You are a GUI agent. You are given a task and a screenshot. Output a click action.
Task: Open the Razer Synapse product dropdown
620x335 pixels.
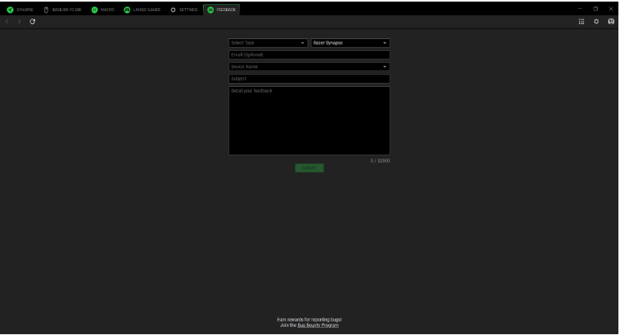350,42
